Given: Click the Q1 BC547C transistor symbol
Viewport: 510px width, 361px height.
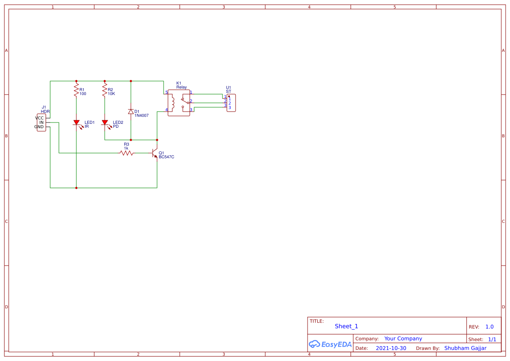Looking at the screenshot, I should pos(154,153).
